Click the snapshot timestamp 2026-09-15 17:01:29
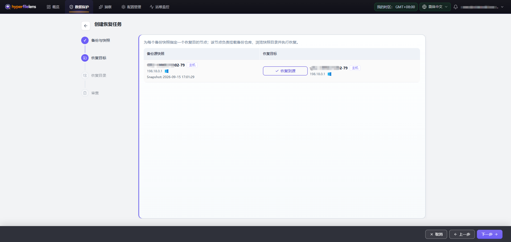This screenshot has height=242, width=511. [x=179, y=77]
